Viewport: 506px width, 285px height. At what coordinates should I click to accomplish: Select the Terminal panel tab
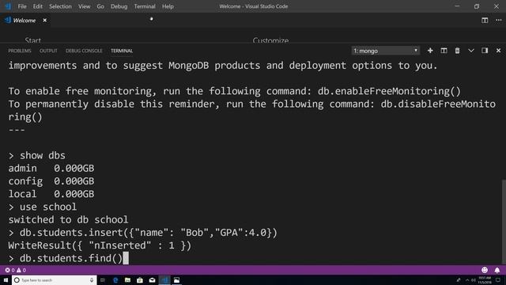[122, 51]
